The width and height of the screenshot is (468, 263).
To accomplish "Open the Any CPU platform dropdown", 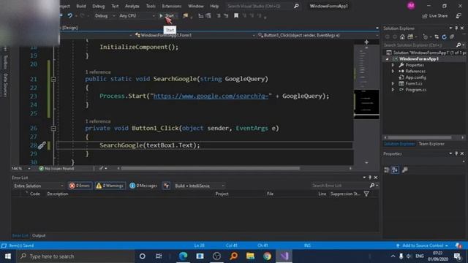I will click(137, 15).
